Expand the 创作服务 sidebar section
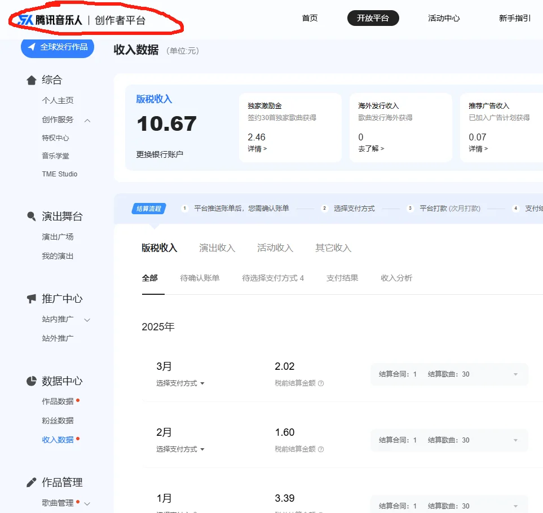 click(87, 120)
